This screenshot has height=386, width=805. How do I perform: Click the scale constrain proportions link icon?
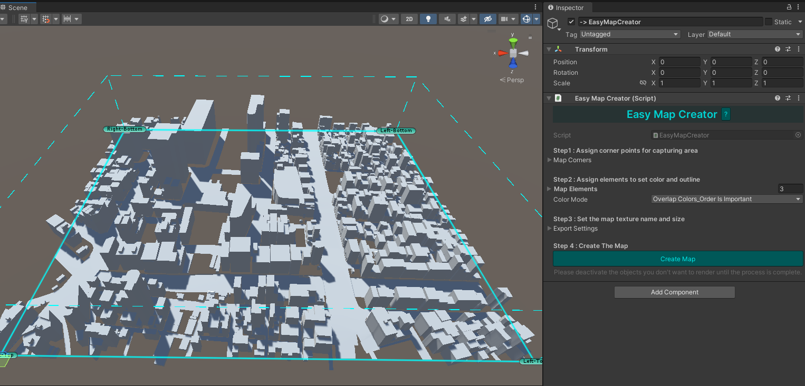click(x=643, y=83)
